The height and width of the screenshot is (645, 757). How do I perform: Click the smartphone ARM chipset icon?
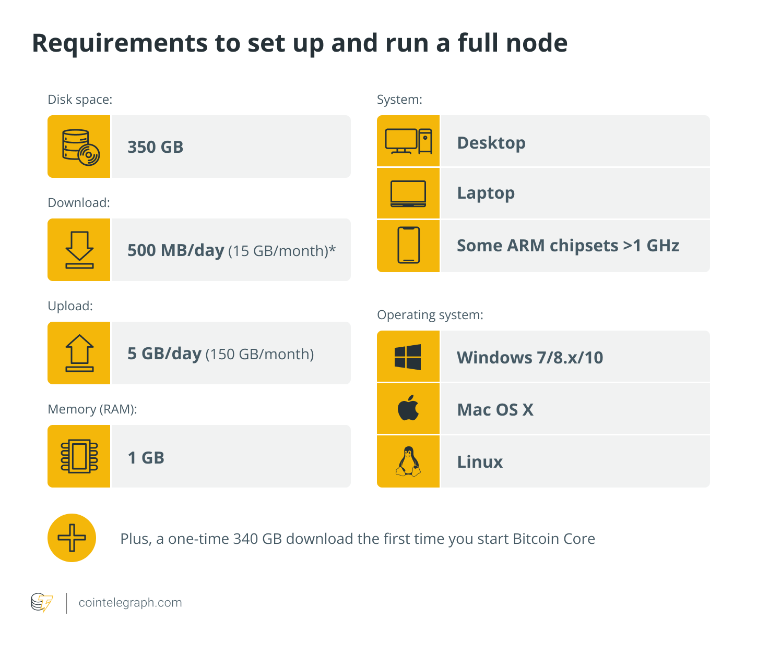point(408,246)
